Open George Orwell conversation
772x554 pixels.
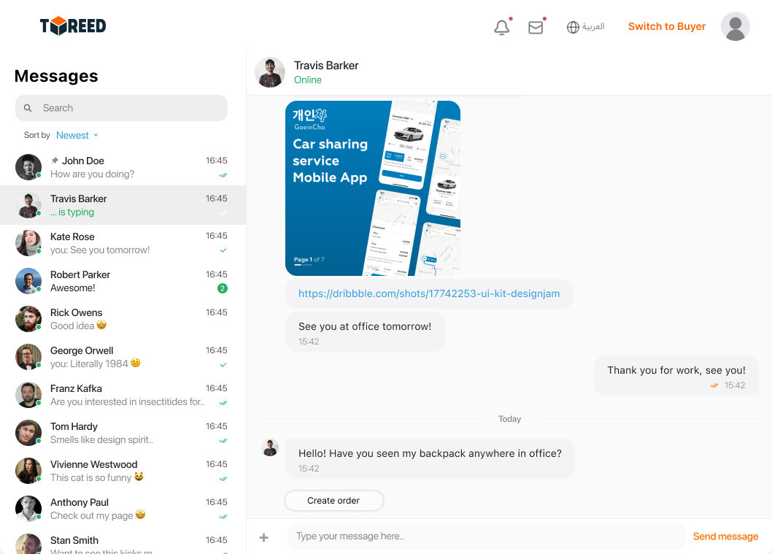123,356
